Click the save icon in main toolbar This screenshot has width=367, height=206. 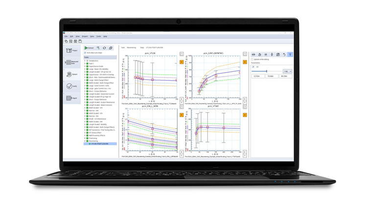80,41
